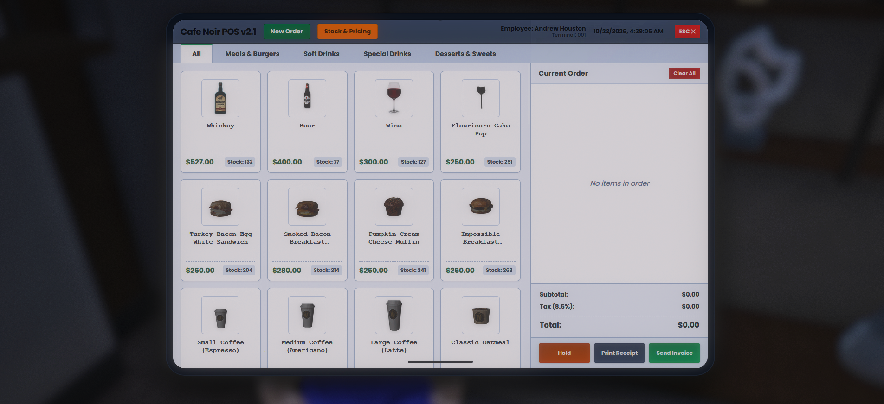This screenshot has width=884, height=404.
Task: Click Print Receipt
Action: (x=619, y=353)
